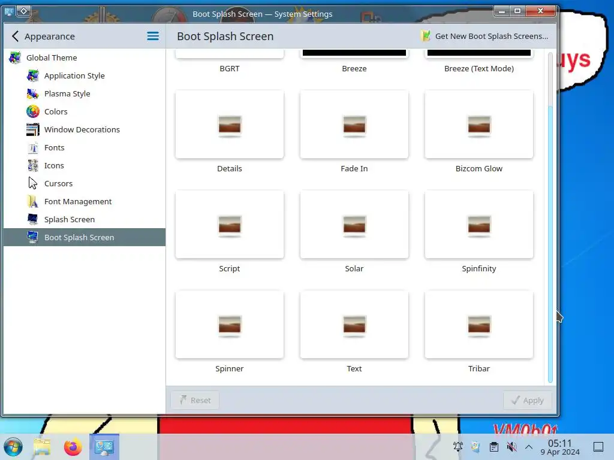The width and height of the screenshot is (614, 460).
Task: Click the Reset button
Action: pos(195,400)
